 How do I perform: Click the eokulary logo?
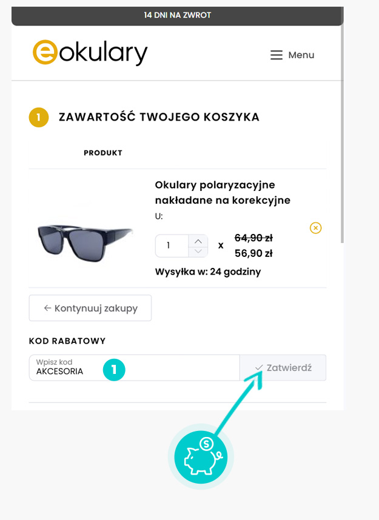coord(90,52)
